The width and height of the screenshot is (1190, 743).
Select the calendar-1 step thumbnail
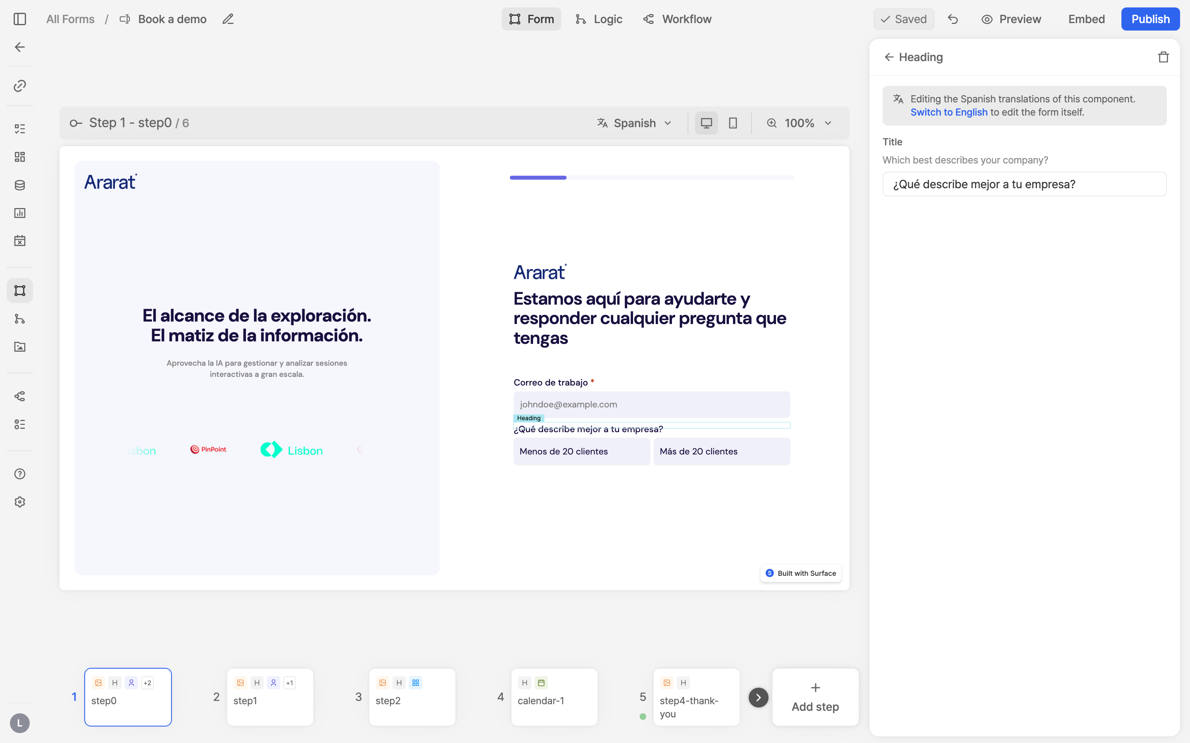[554, 697]
